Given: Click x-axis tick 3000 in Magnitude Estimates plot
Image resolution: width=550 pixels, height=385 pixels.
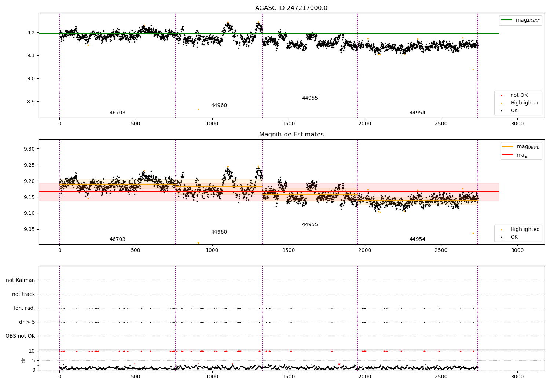Looking at the screenshot, I should click(x=517, y=250).
